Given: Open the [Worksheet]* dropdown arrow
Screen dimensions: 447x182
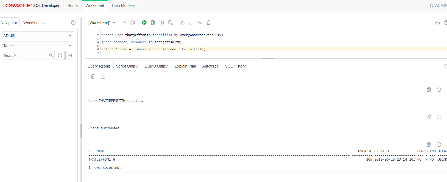Looking at the screenshot, I should pos(114,23).
